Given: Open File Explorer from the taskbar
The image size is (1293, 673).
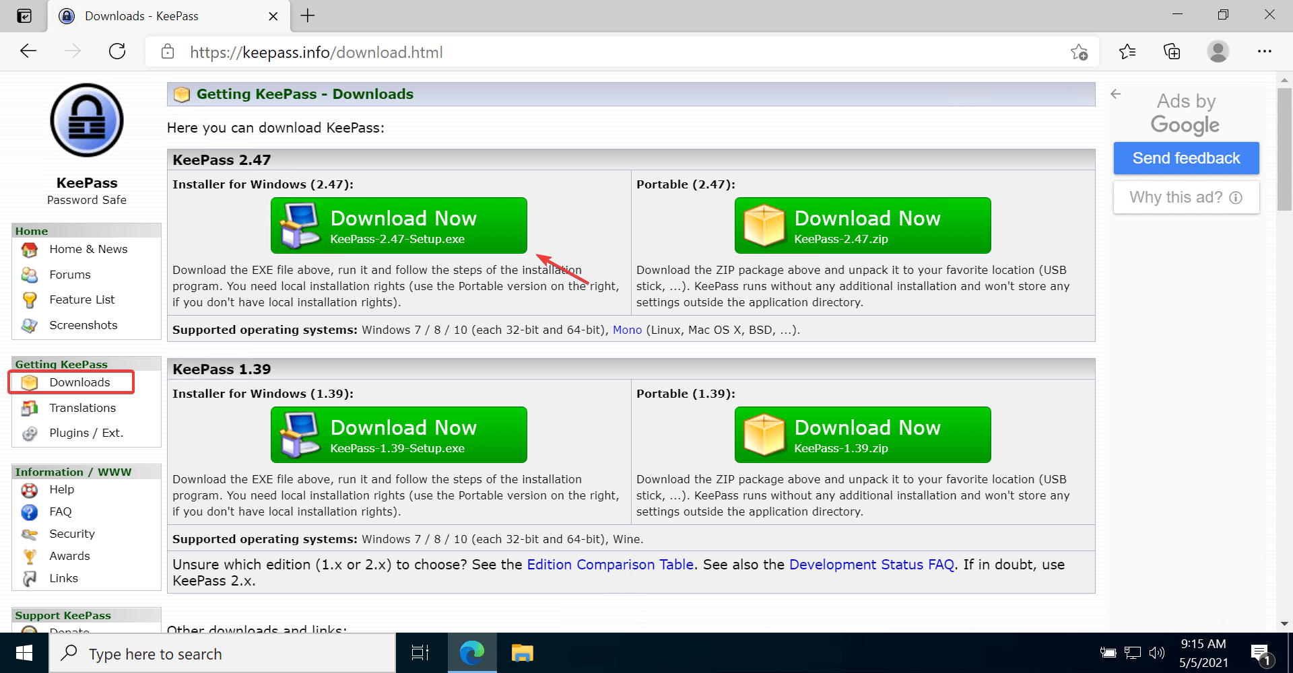Looking at the screenshot, I should click(x=522, y=653).
